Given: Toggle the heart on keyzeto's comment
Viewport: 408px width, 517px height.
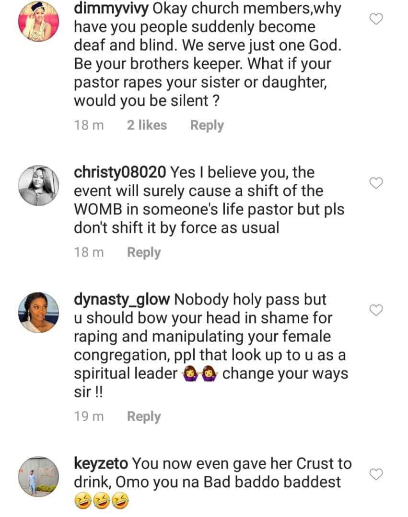Looking at the screenshot, I should 377,474.
